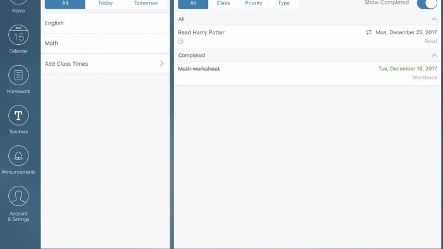Switch to the Tomorrow tab
The width and height of the screenshot is (443, 249).
tap(146, 4)
